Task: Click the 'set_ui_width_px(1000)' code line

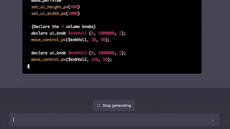Action: pyautogui.click(x=55, y=14)
